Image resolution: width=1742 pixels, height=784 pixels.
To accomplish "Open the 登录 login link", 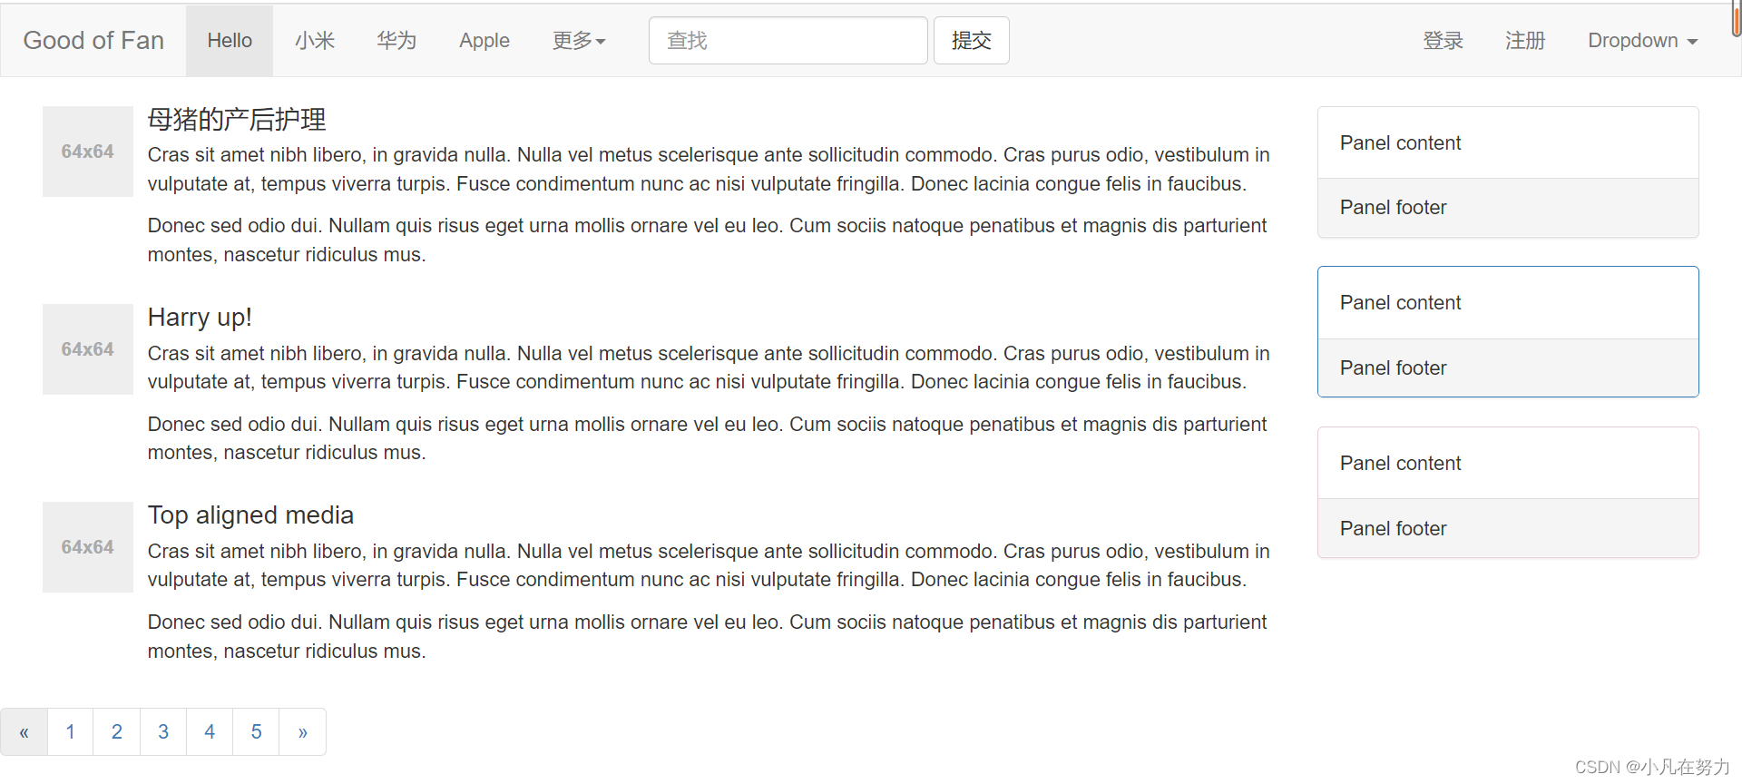I will (x=1443, y=41).
